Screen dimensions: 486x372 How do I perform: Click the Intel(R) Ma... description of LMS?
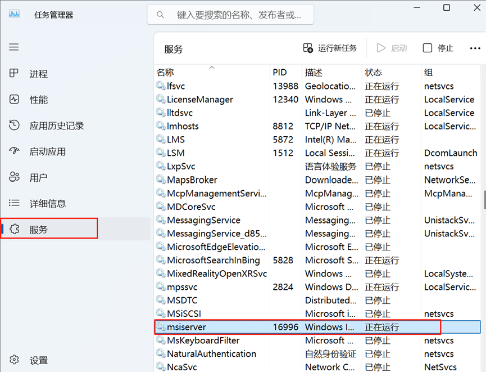click(x=331, y=140)
